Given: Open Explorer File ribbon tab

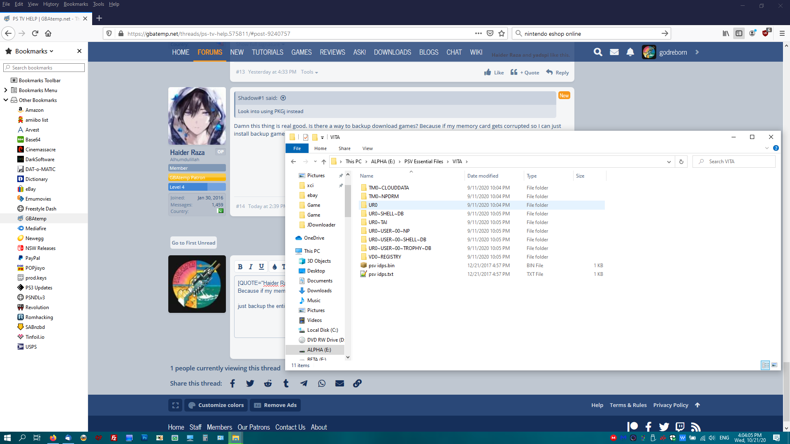Looking at the screenshot, I should coord(297,148).
